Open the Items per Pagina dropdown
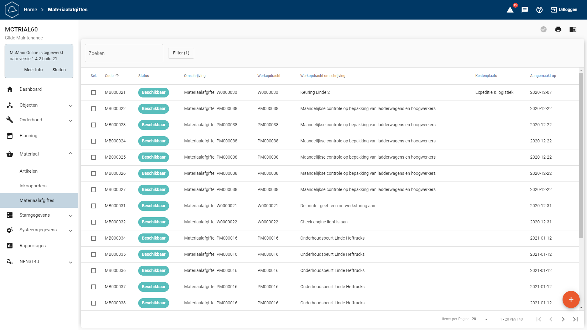 480,319
